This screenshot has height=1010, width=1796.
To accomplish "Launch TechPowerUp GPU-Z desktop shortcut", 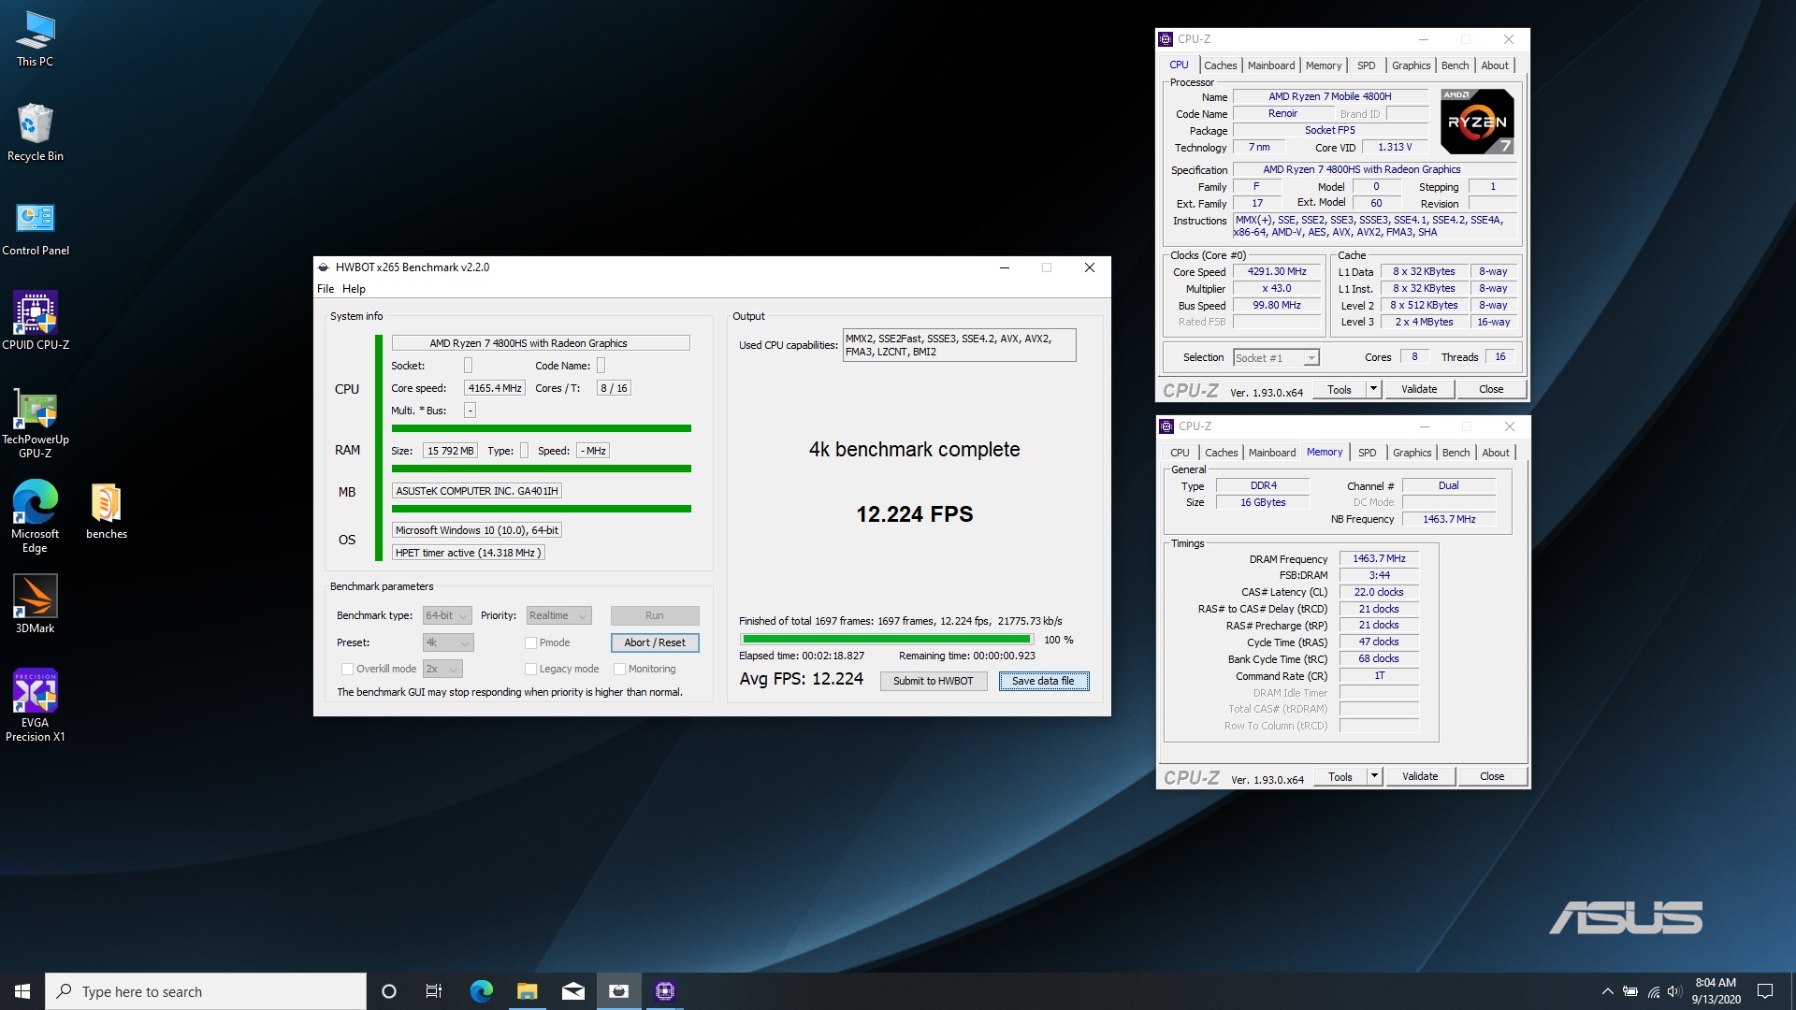I will 35,423.
